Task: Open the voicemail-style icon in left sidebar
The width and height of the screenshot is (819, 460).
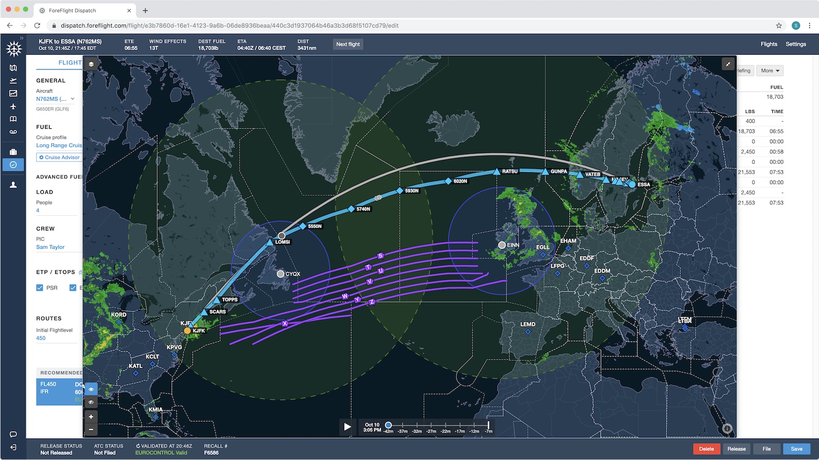Action: [x=13, y=132]
